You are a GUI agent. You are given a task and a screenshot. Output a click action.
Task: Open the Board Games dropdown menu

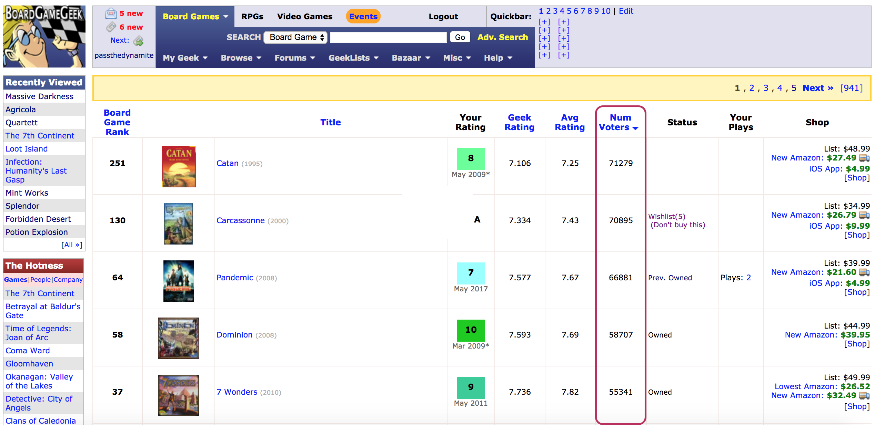pos(195,17)
